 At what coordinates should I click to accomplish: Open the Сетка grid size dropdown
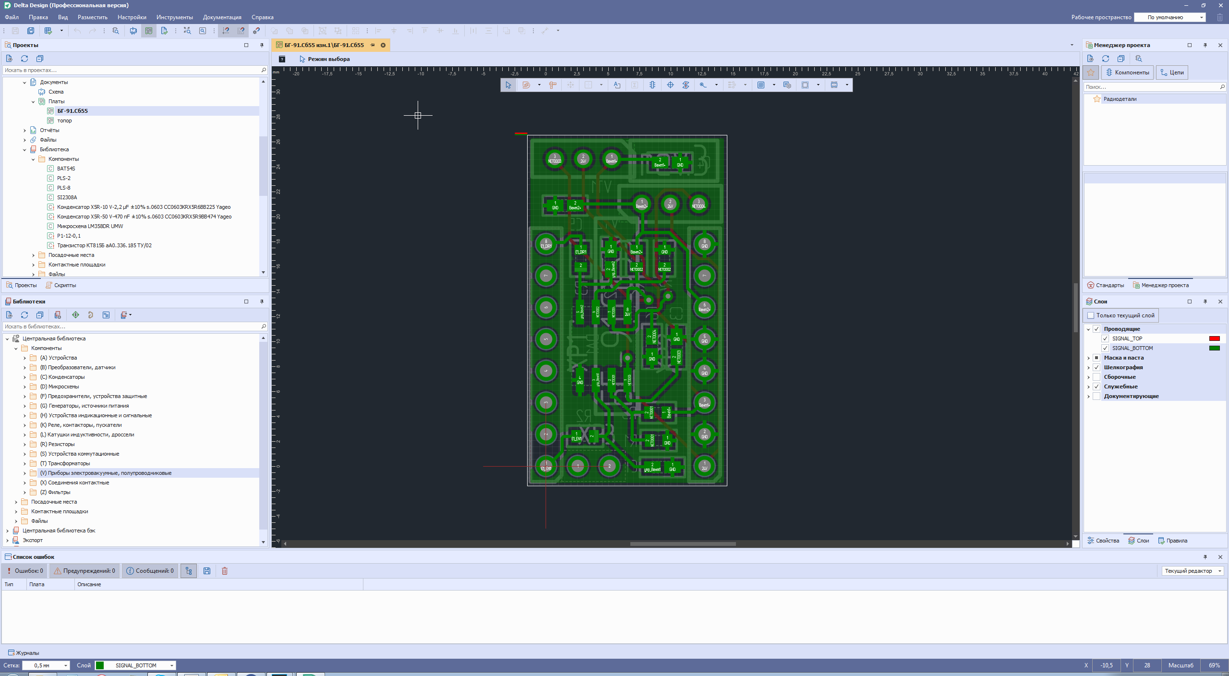click(x=66, y=665)
